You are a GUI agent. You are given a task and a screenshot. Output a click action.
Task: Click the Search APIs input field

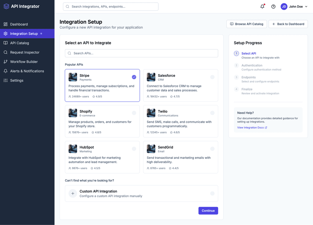tap(141, 53)
